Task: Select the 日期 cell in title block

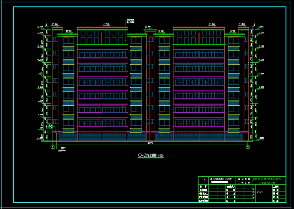Action: point(276,201)
